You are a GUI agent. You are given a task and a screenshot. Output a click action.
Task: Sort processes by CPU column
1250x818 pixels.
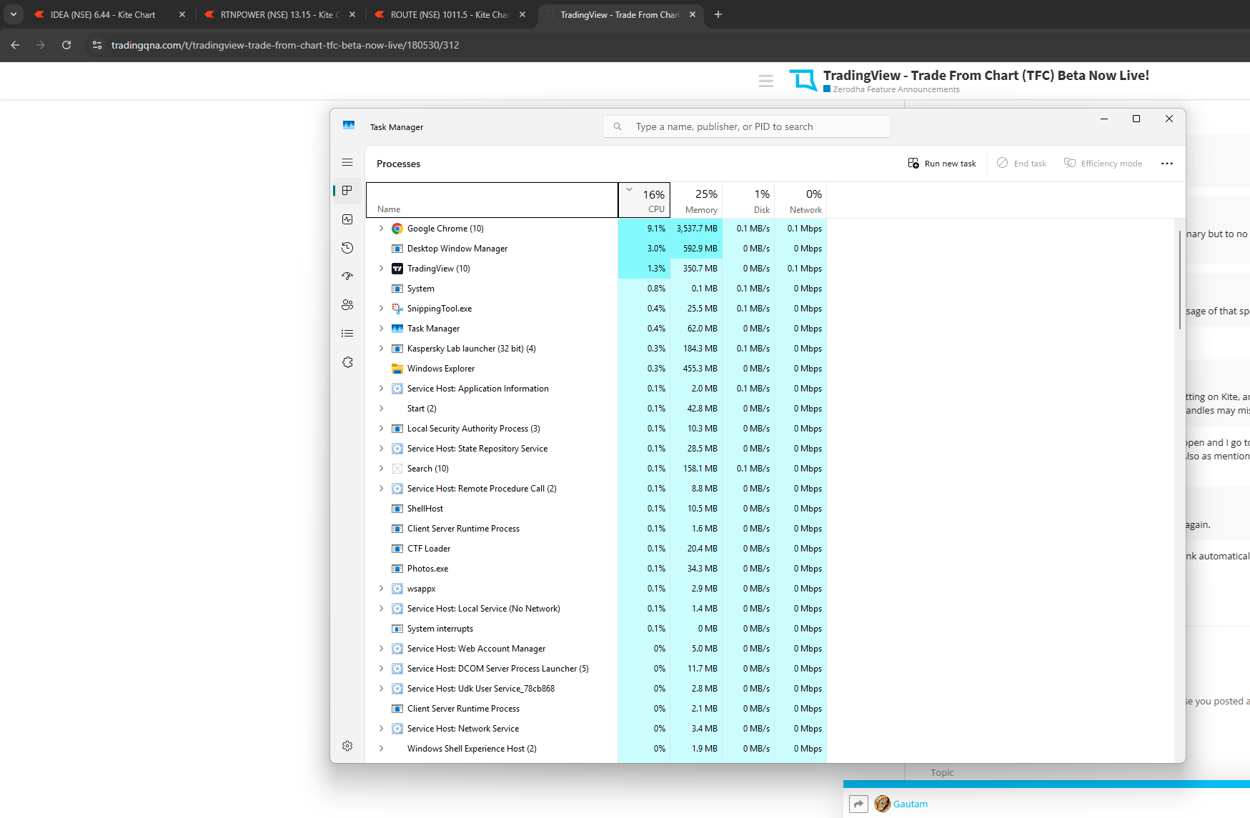[x=645, y=200]
